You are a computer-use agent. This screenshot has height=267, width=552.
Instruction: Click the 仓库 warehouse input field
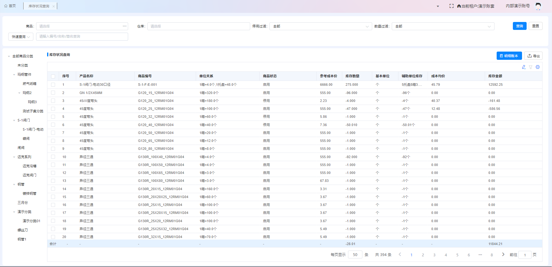point(198,27)
